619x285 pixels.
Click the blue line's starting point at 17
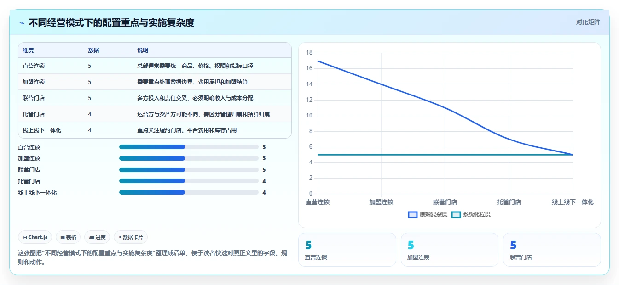coord(318,61)
